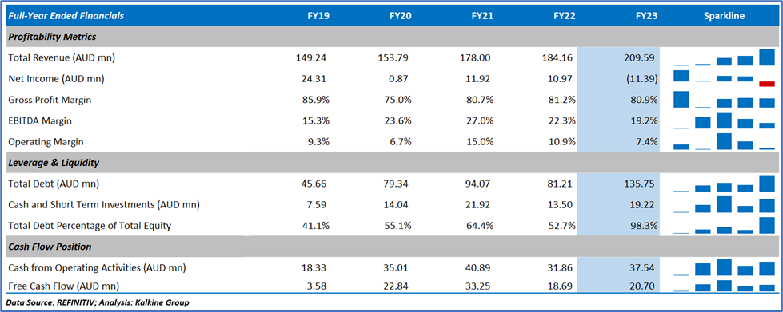Click the Profitability Metrics section header

(52, 37)
